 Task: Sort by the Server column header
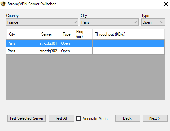[x=49, y=34]
